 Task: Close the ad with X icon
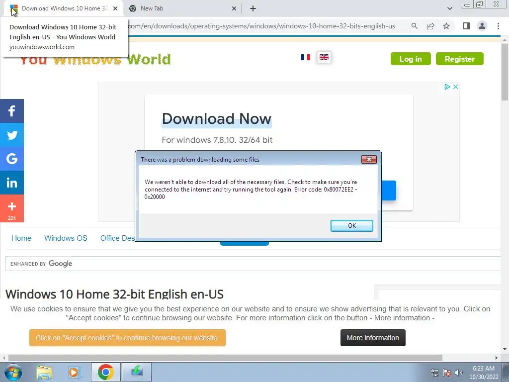pos(455,87)
